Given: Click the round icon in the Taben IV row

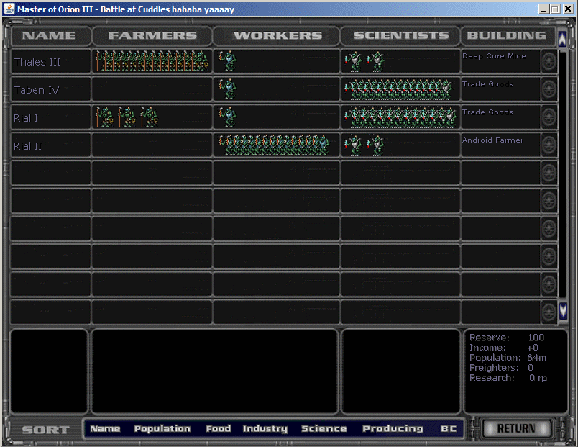Looking at the screenshot, I should (549, 89).
